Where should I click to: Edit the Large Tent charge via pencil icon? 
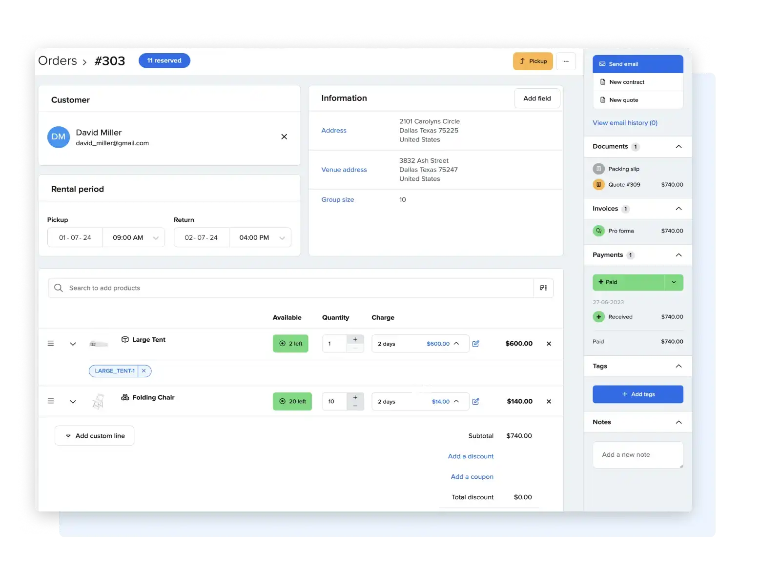point(476,343)
